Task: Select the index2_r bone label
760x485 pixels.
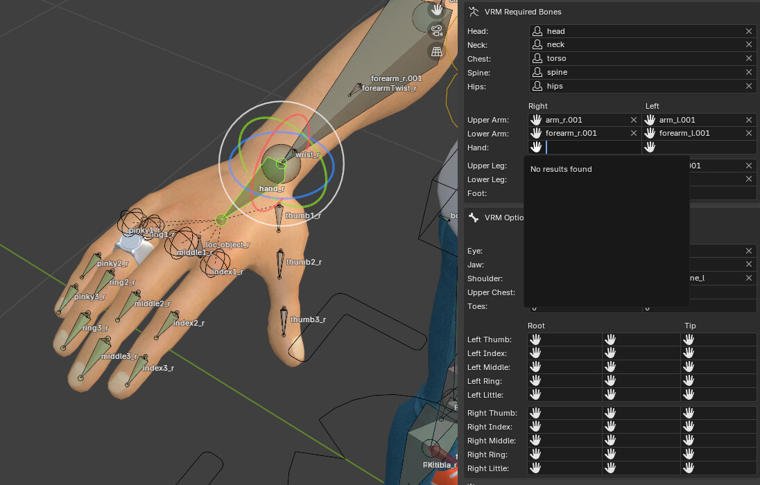Action: click(x=189, y=323)
